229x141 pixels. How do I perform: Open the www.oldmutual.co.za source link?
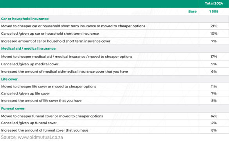click(40, 137)
